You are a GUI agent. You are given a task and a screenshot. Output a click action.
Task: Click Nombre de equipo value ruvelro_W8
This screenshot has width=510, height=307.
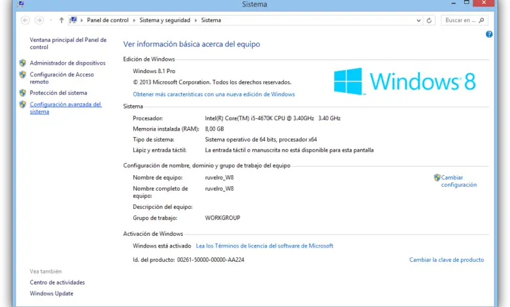coord(219,178)
